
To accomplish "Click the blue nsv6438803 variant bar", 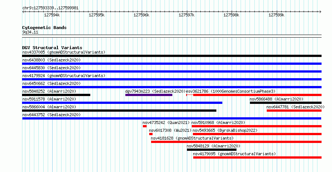I will 172,64.
